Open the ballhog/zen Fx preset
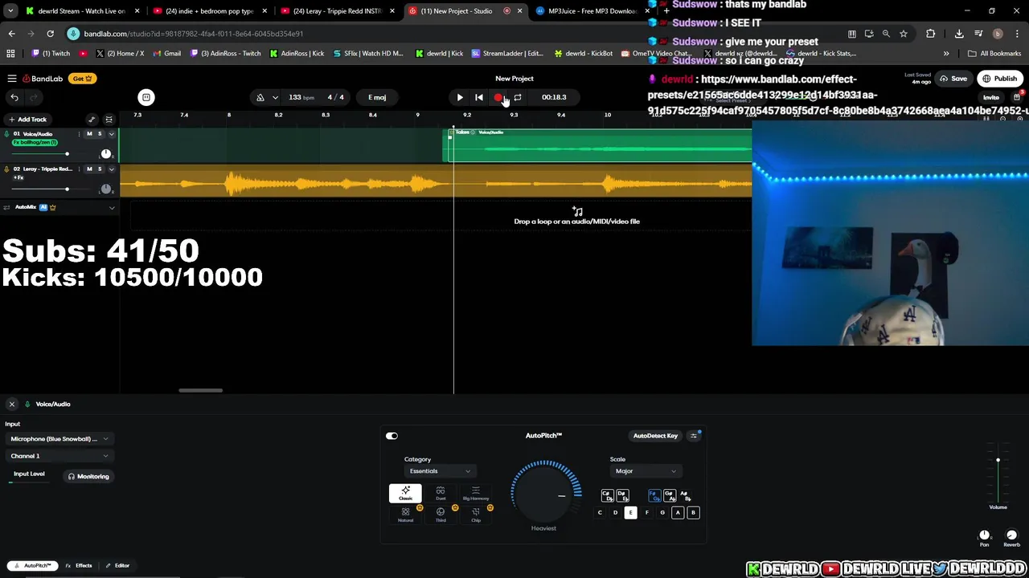This screenshot has width=1029, height=578. click(x=35, y=142)
